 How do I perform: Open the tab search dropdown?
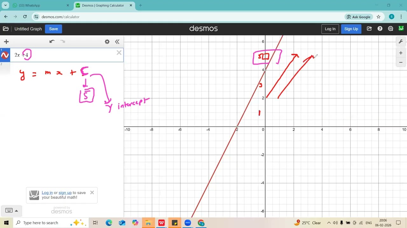pos(5,5)
